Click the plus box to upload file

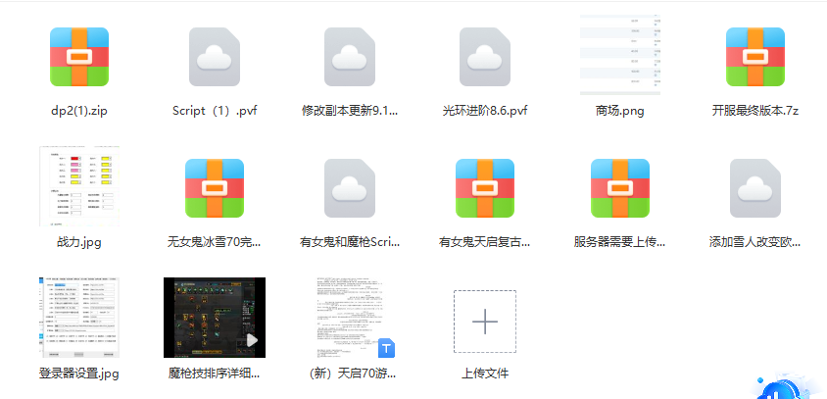[x=485, y=321]
